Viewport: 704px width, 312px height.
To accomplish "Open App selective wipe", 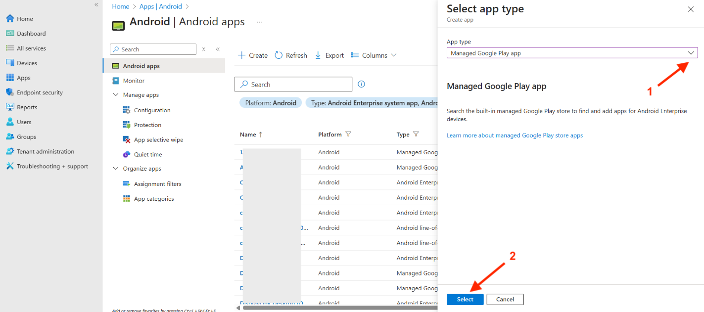I will (x=158, y=140).
